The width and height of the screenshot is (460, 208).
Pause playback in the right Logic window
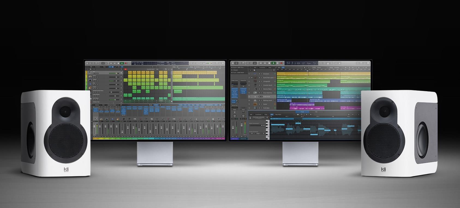pyautogui.click(x=277, y=63)
